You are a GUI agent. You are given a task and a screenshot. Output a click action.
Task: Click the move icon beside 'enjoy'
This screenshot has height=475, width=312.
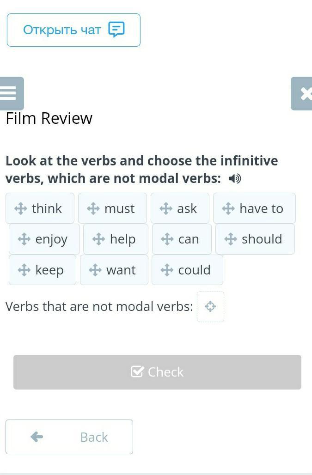pyautogui.click(x=24, y=239)
